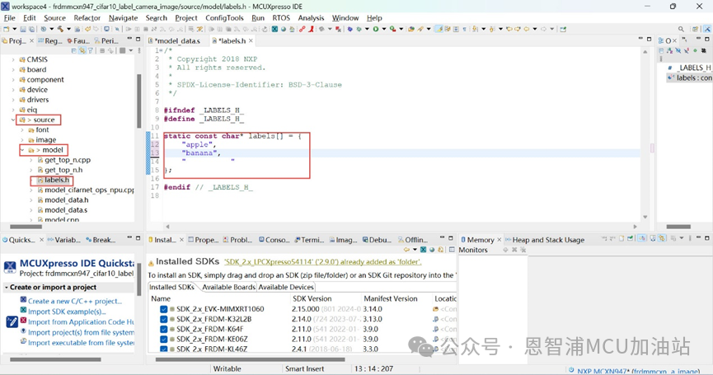The width and height of the screenshot is (713, 375).
Task: Toggle the SDK_2.x_FRDM-K64F checkbox
Action: [163, 330]
